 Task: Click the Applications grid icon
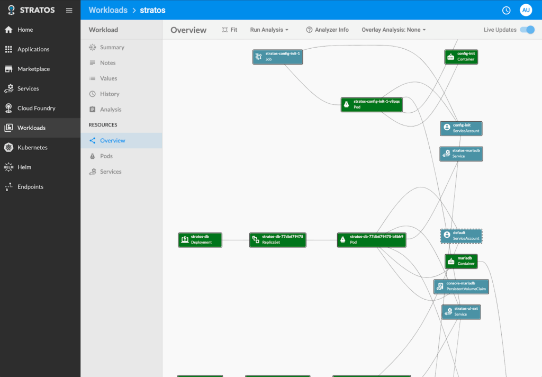(x=8, y=49)
